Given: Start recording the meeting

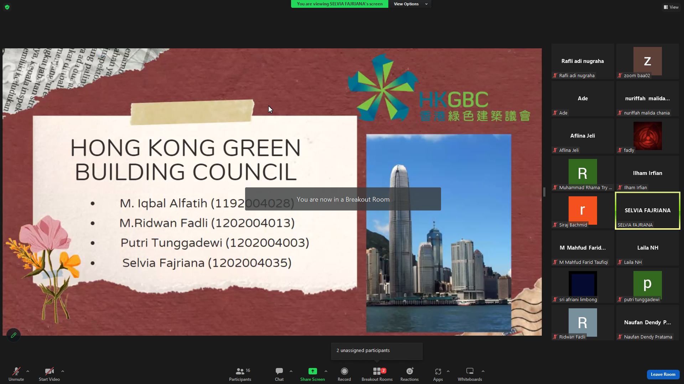Looking at the screenshot, I should pos(344,374).
